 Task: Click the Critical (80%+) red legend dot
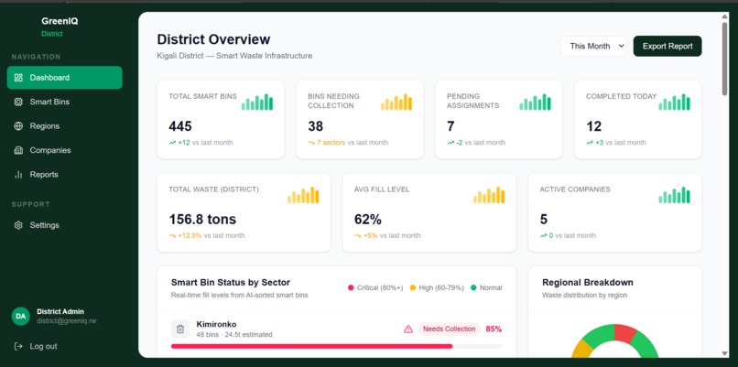[351, 288]
